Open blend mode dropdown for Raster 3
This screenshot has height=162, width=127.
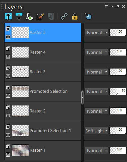coord(96,72)
